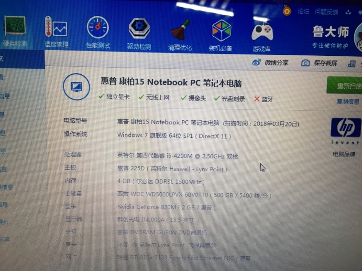Click the RTL810x/8139 network card text

[184, 258]
